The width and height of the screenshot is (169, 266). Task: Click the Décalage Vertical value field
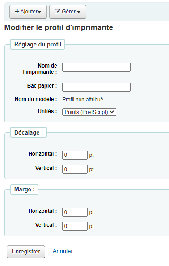75,169
